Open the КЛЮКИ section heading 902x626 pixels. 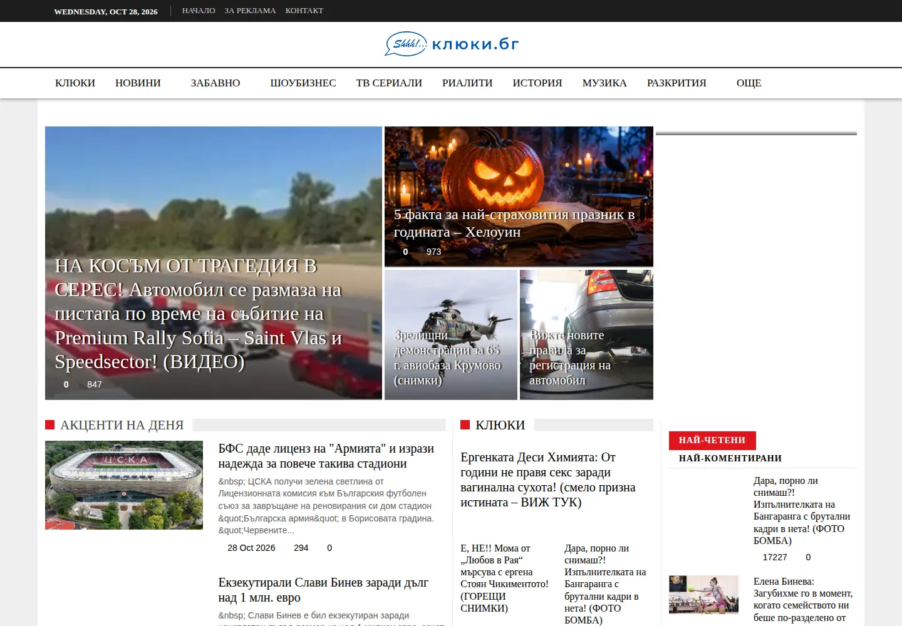click(x=500, y=425)
